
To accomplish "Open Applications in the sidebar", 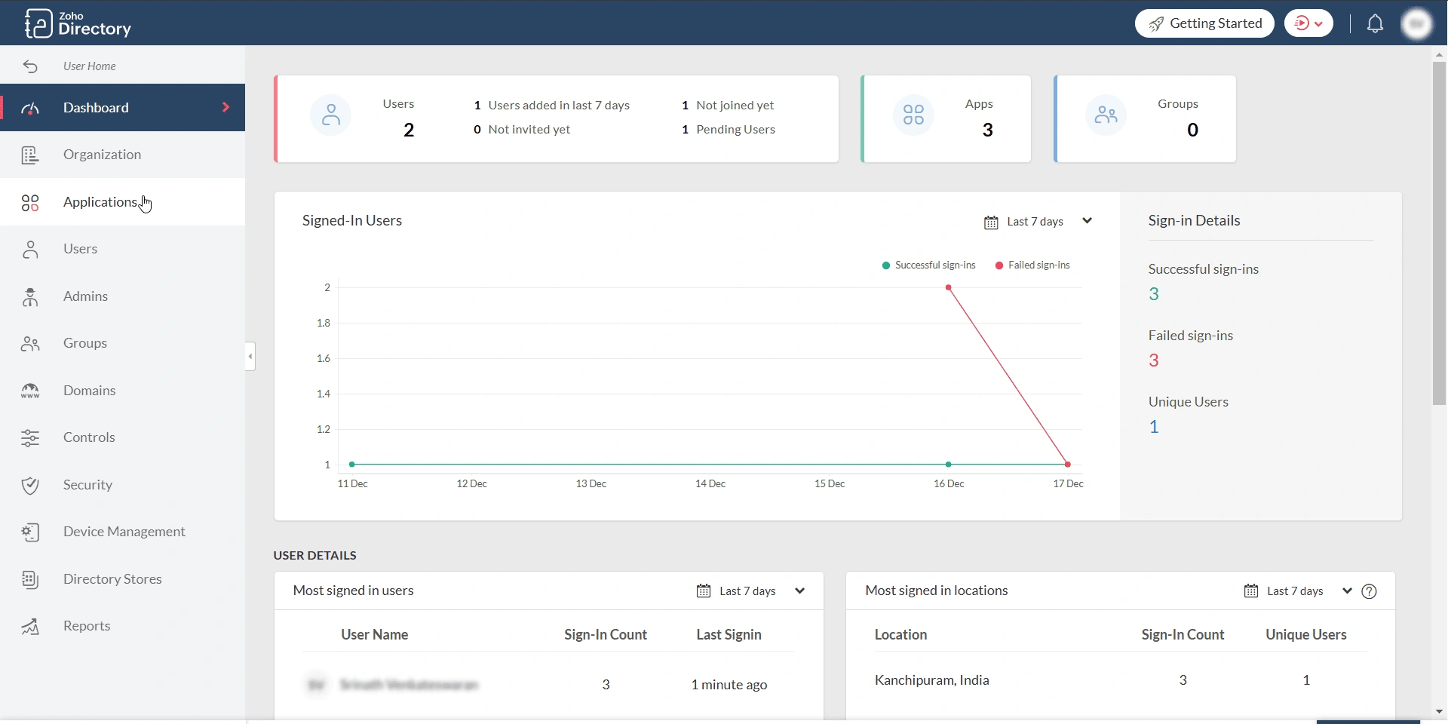I will click(x=100, y=202).
